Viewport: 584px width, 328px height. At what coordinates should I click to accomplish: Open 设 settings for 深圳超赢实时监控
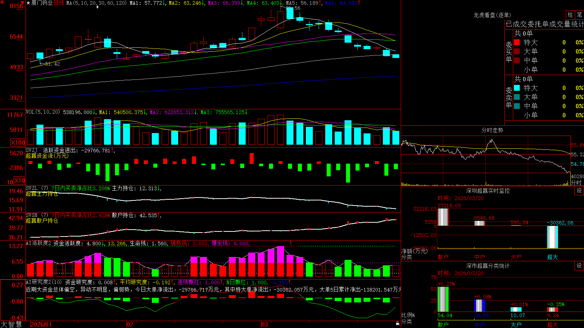[x=579, y=191]
